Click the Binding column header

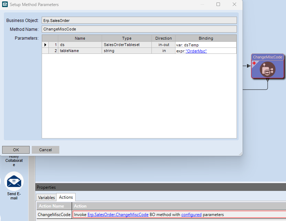pyautogui.click(x=206, y=38)
